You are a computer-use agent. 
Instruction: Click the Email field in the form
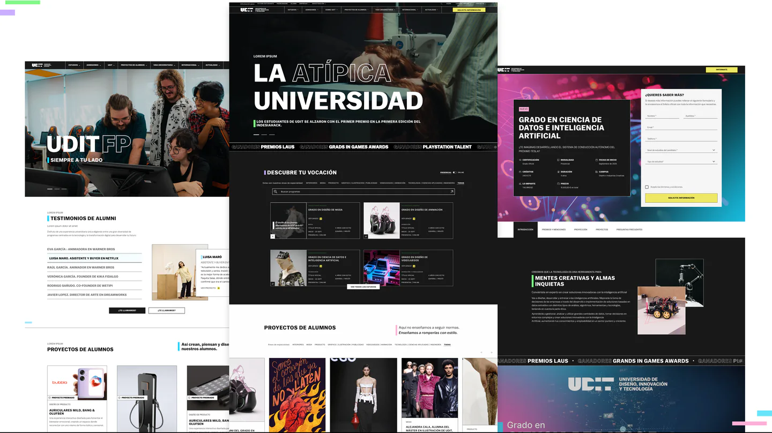[681, 128]
